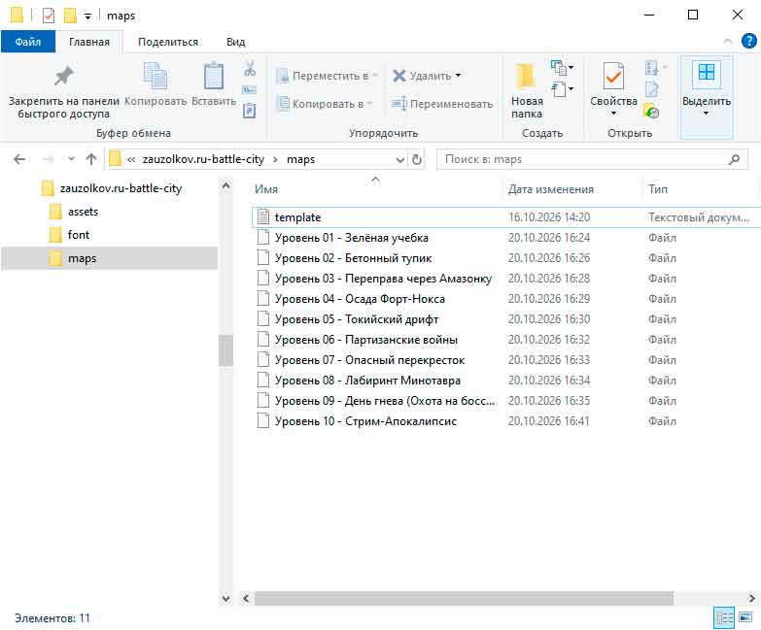Sort by Имя column header
Screen dimensions: 761x630
[376, 189]
